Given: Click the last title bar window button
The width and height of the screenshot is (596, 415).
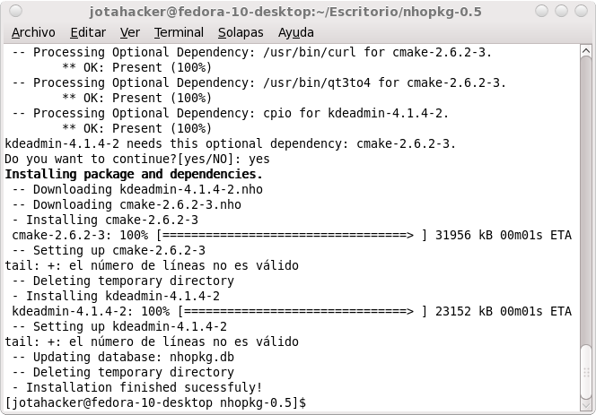Looking at the screenshot, I should (581, 11).
